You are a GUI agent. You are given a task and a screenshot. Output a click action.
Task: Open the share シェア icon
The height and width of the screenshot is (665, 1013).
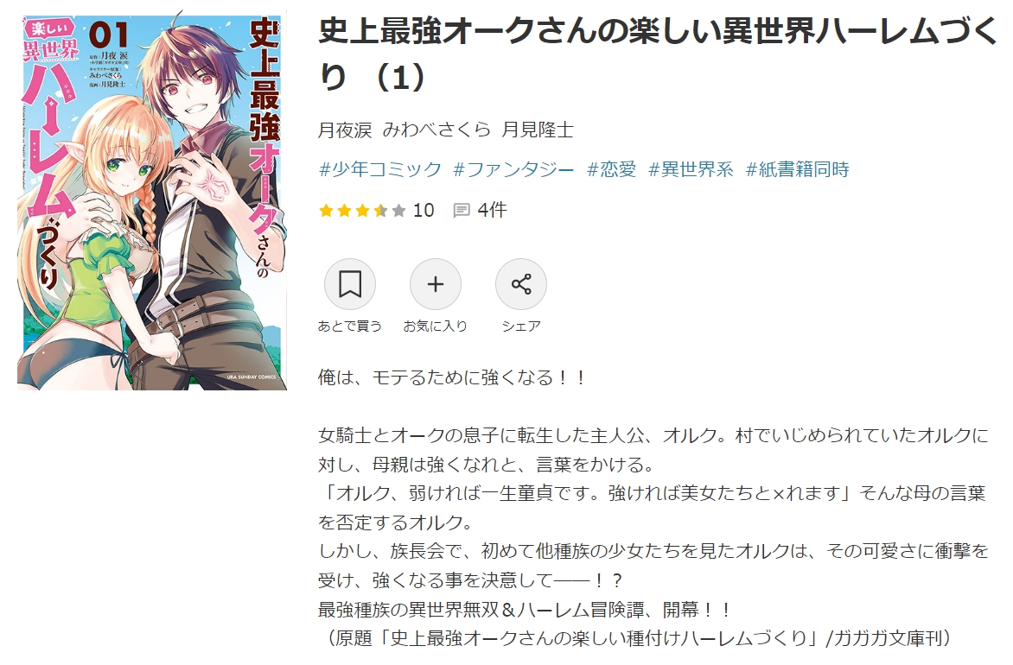[520, 284]
